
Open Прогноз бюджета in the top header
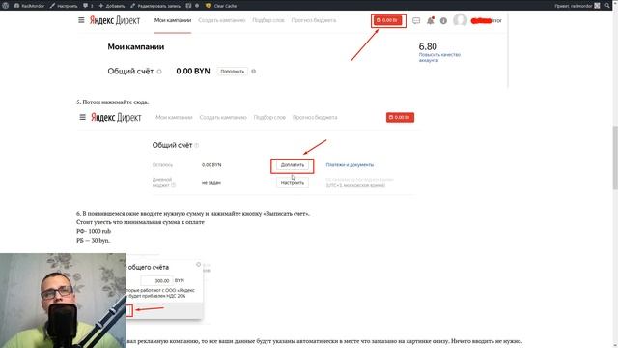pos(314,20)
